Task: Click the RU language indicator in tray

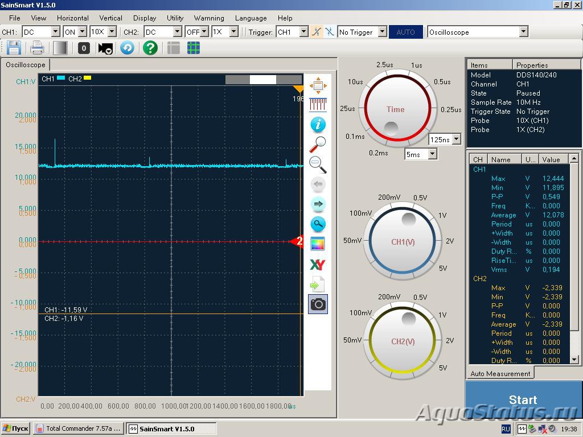Action: pos(506,429)
